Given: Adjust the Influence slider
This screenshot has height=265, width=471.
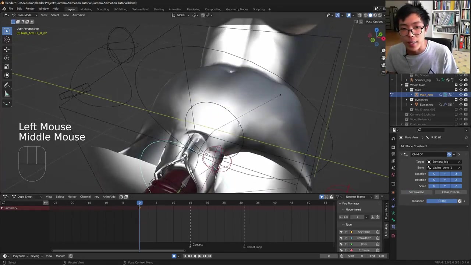Looking at the screenshot, I should point(442,201).
